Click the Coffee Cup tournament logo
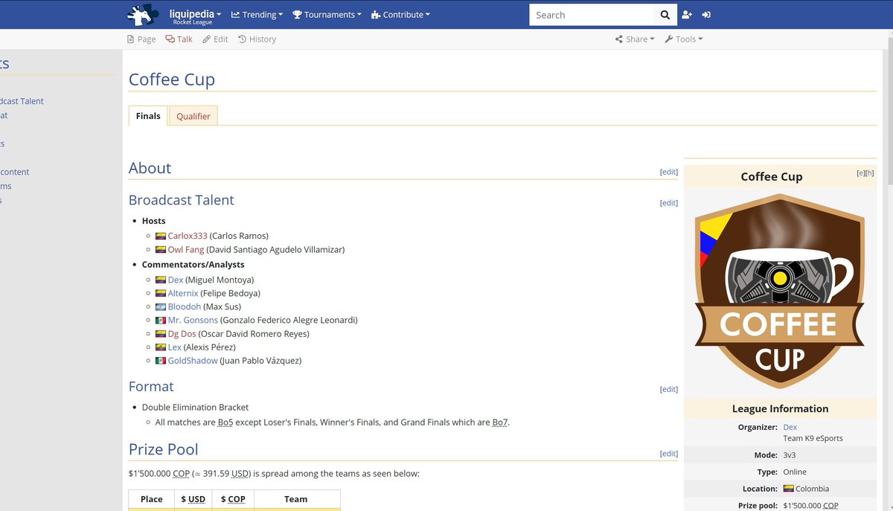This screenshot has height=511, width=893. (x=780, y=291)
